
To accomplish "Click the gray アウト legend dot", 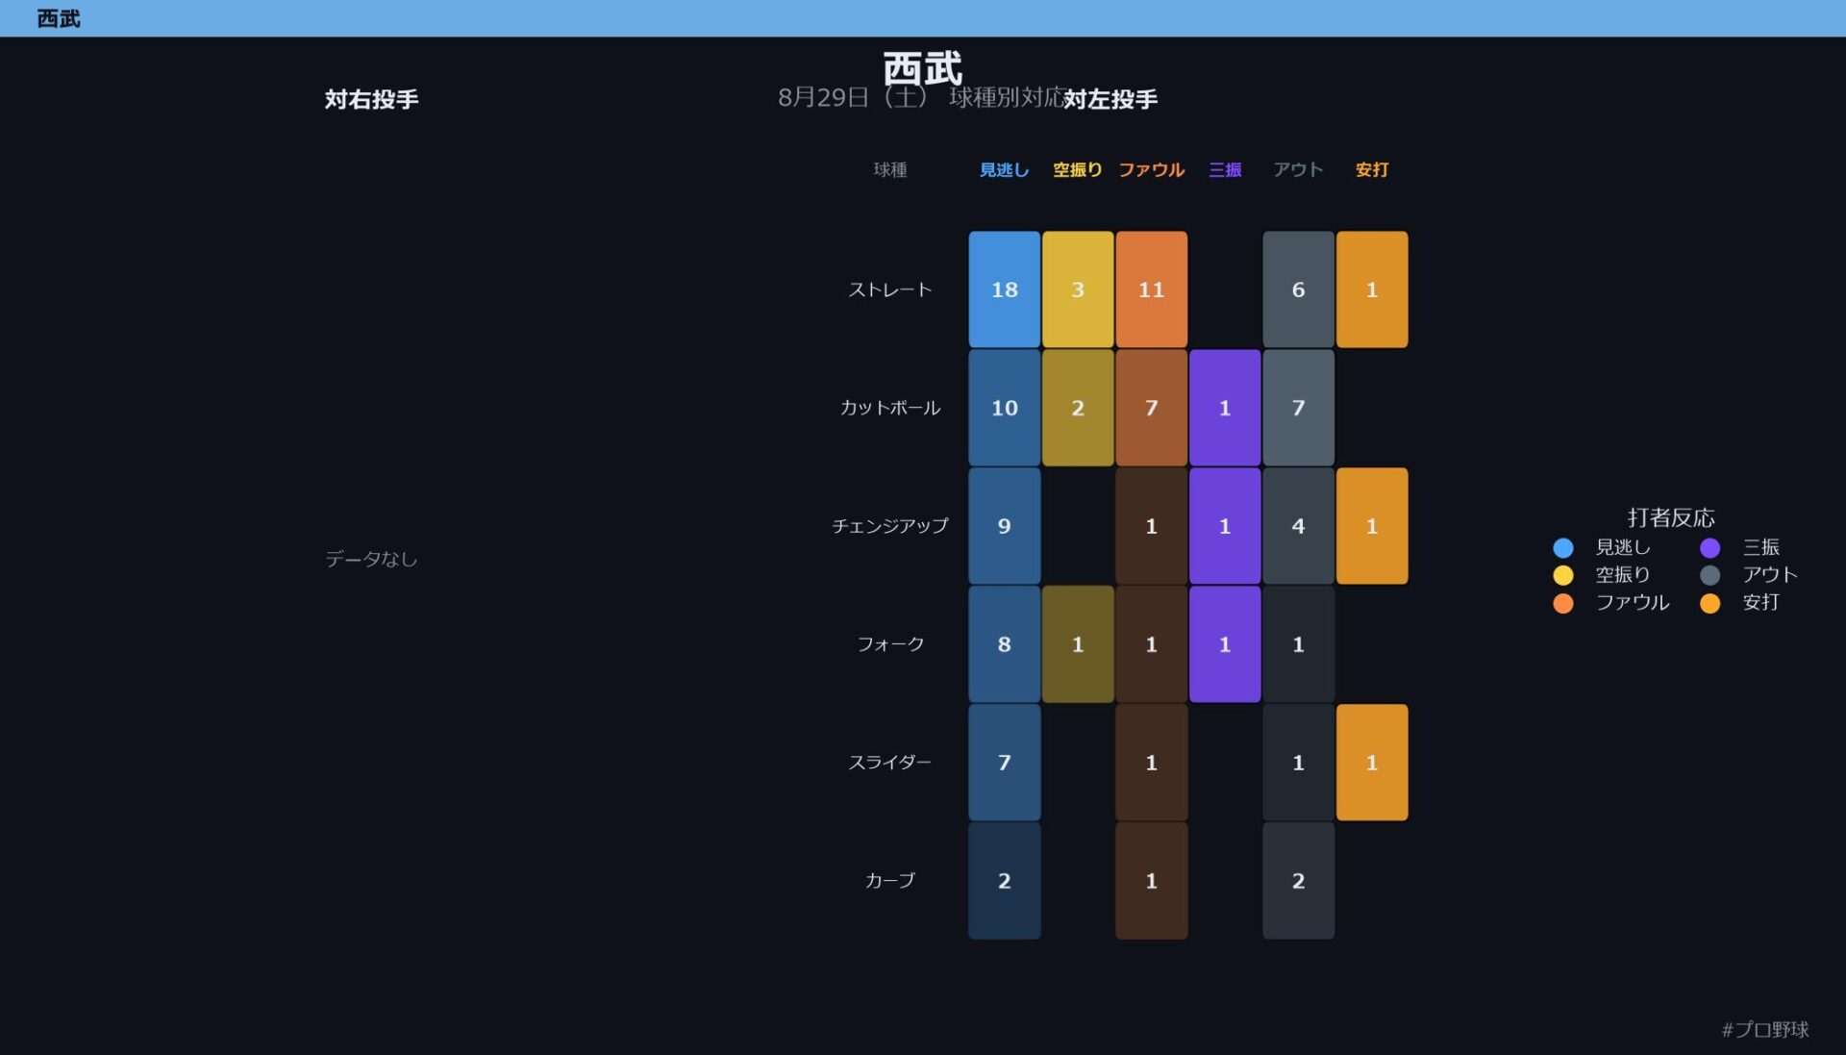I will tap(1709, 575).
